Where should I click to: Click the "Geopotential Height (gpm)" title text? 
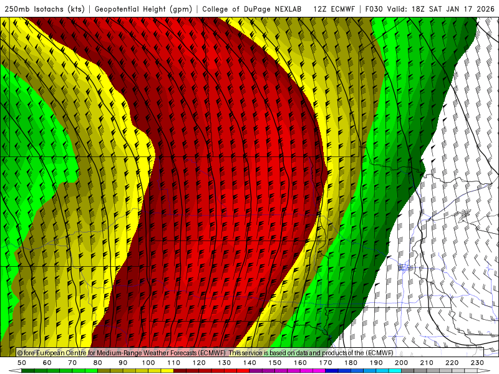pyautogui.click(x=143, y=9)
